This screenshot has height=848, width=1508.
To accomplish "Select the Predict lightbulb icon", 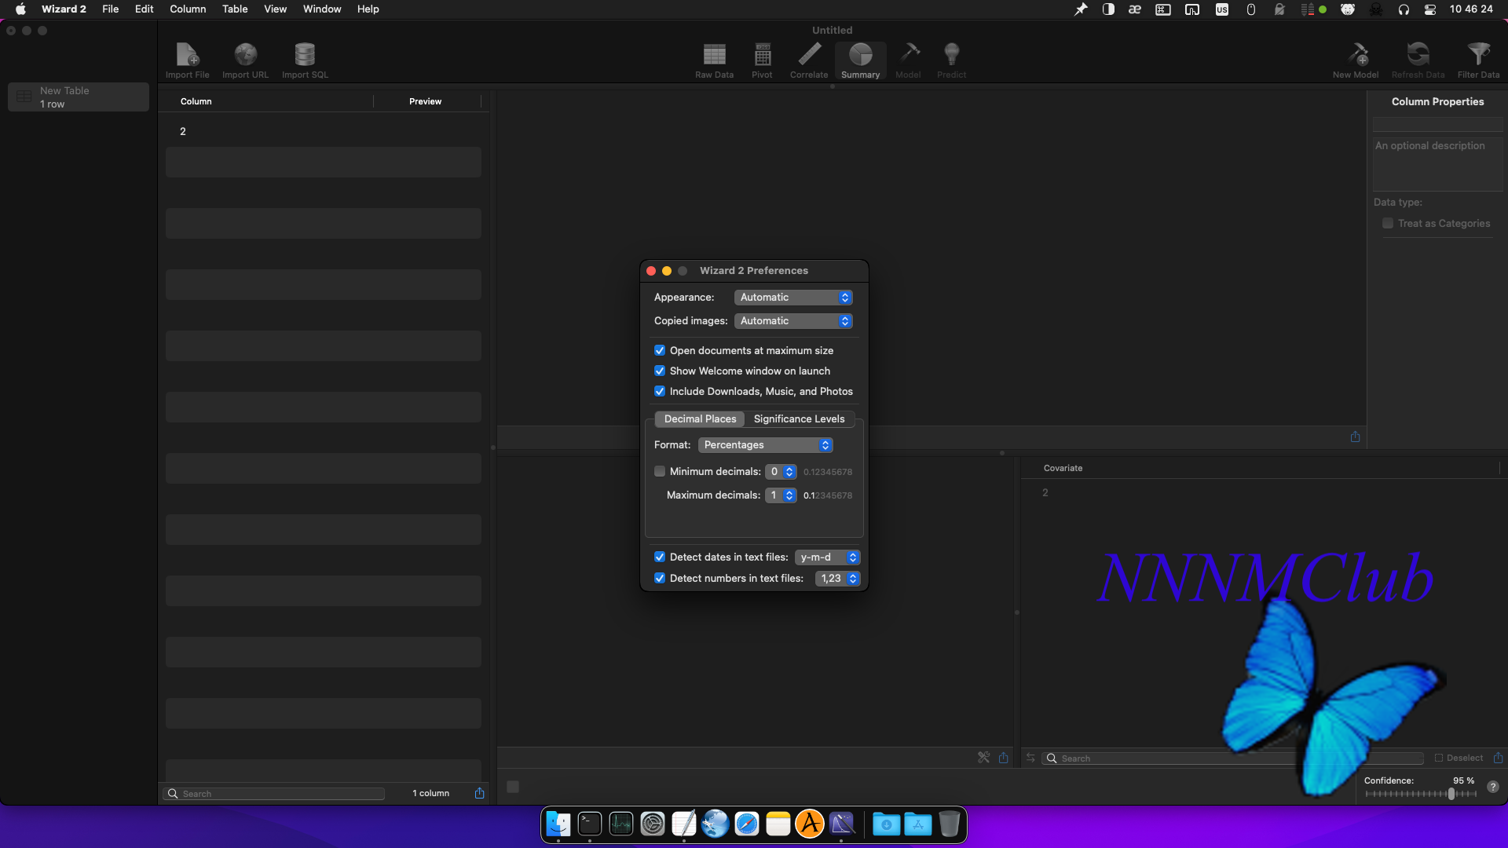I will tap(951, 60).
